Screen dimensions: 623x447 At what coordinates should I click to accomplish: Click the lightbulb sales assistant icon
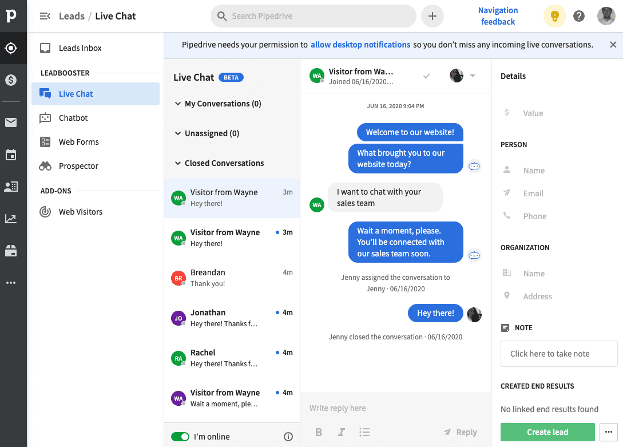tap(555, 16)
